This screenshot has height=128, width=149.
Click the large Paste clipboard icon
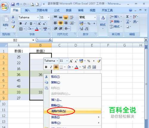point(6,18)
